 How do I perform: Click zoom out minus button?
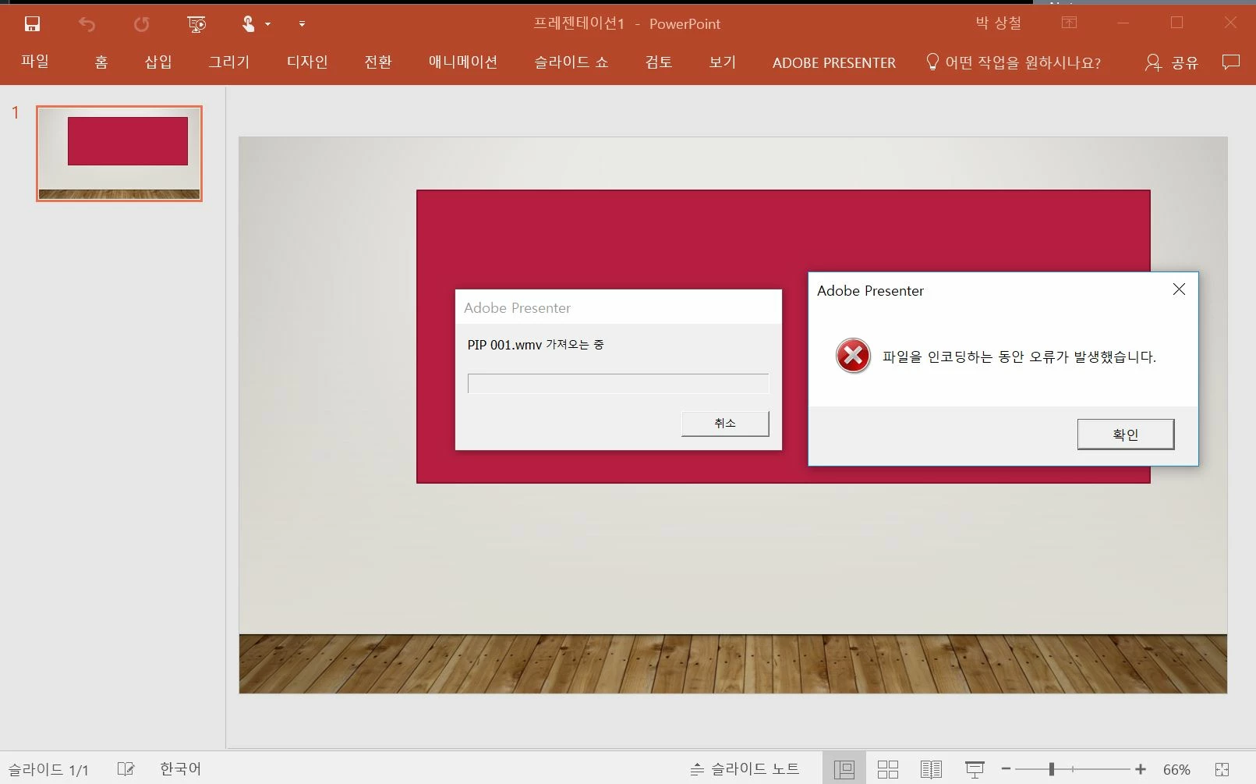1006,769
